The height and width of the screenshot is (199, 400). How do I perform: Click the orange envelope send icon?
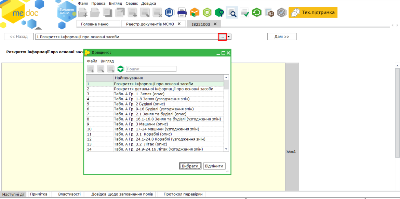coord(195,13)
